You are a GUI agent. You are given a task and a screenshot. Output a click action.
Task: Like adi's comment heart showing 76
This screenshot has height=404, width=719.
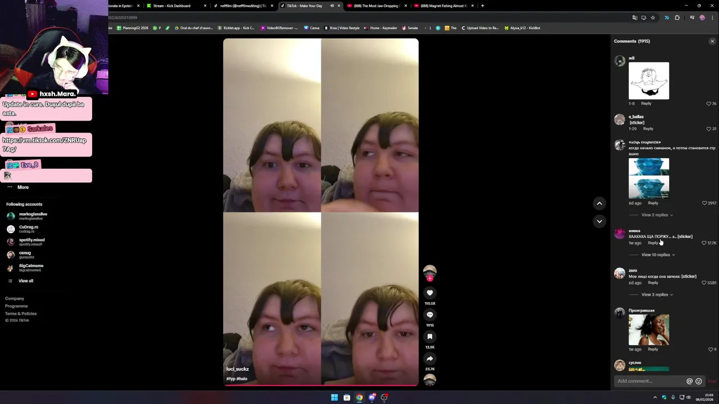coord(709,104)
